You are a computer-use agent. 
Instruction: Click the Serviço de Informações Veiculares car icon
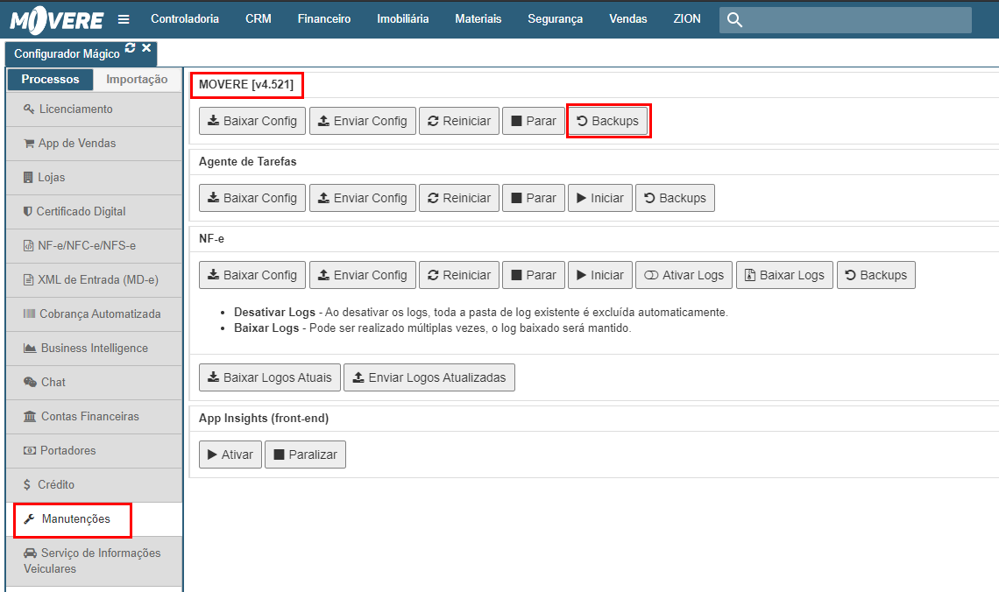click(30, 553)
